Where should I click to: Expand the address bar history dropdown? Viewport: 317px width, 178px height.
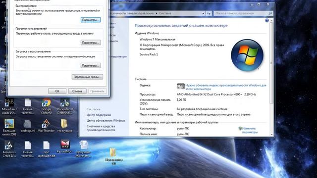pyautogui.click(x=203, y=13)
